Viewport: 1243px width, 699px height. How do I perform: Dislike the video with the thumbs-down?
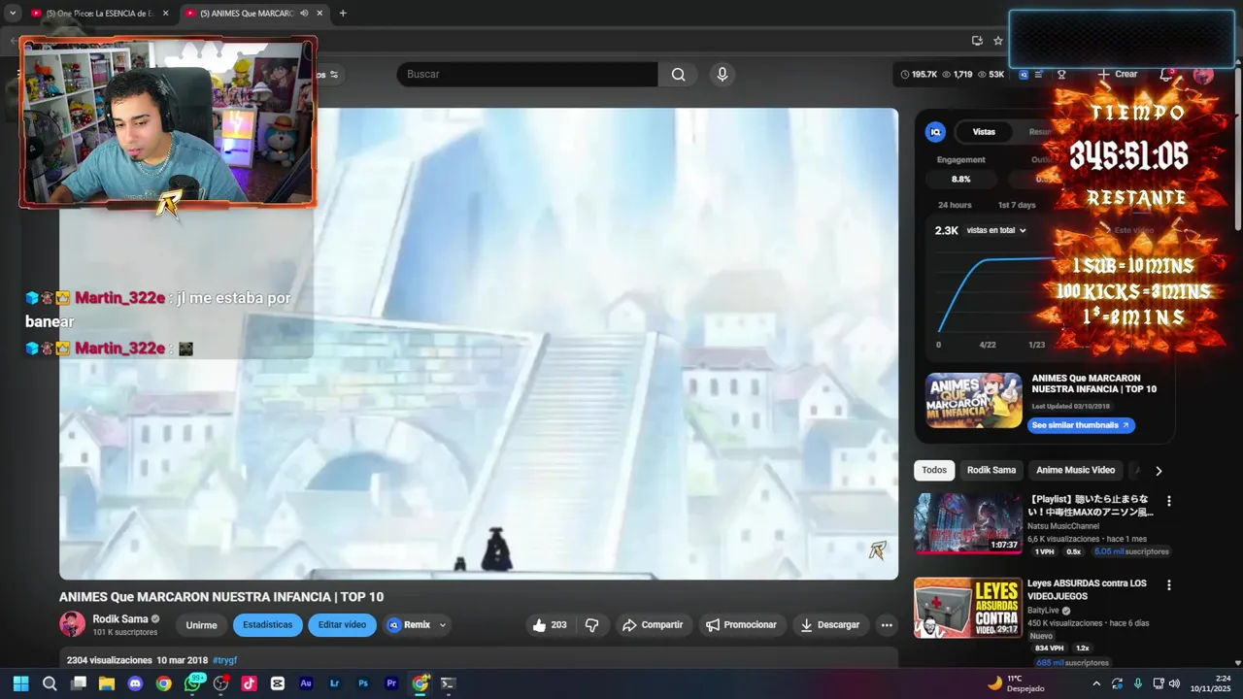tap(591, 625)
